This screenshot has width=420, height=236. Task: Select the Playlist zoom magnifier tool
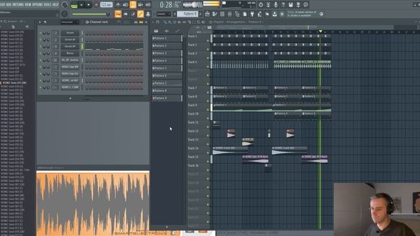point(198,22)
